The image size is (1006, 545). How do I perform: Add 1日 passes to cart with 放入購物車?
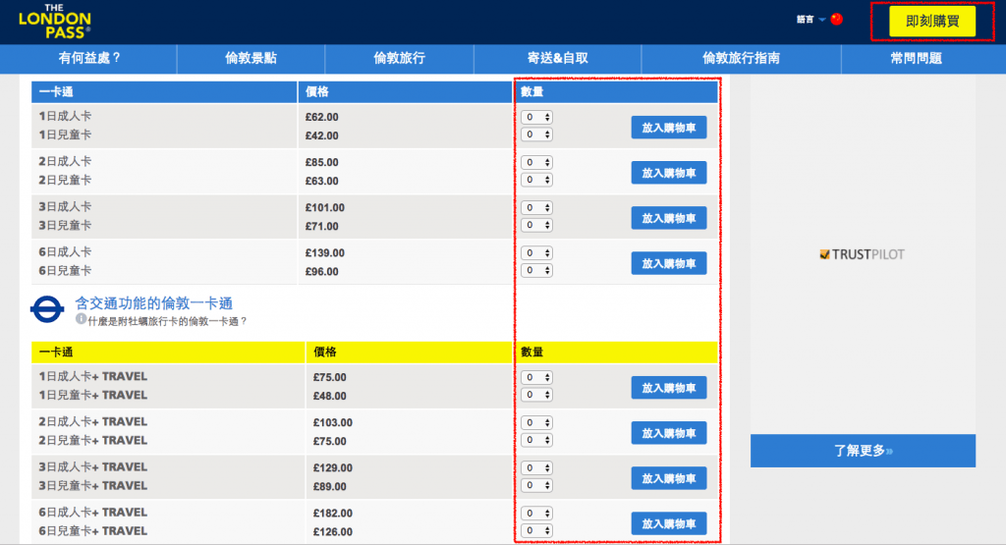point(668,128)
